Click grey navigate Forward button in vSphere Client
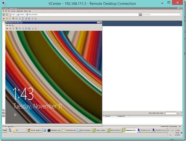The height and width of the screenshot is (141, 186). [x=7, y=15]
